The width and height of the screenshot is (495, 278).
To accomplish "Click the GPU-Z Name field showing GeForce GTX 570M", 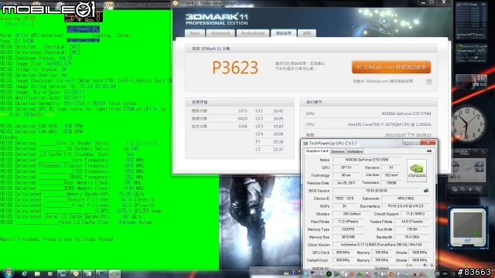I will (367, 160).
